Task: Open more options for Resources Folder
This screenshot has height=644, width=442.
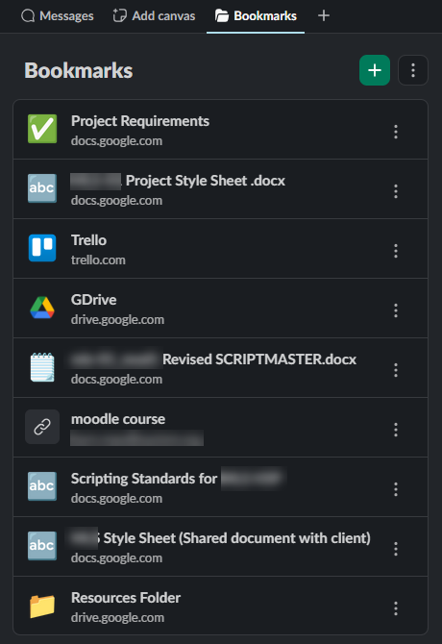Action: [396, 607]
